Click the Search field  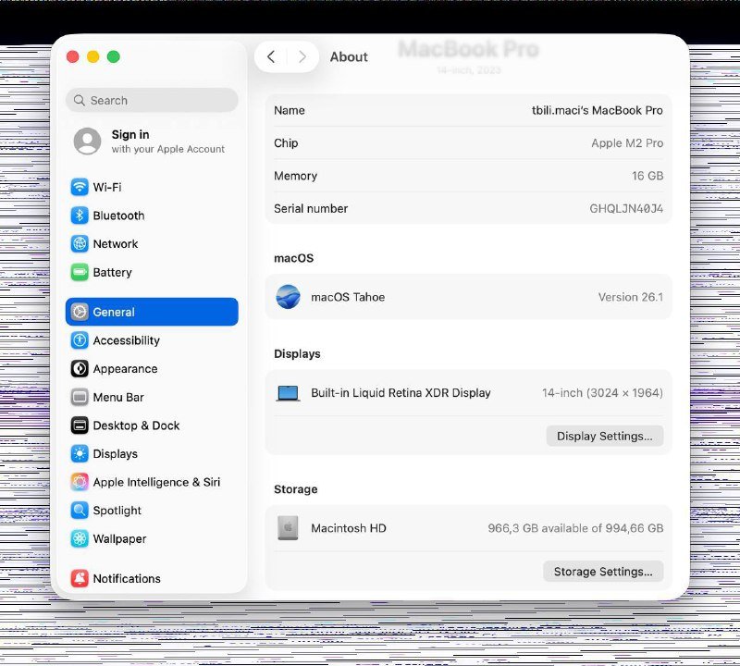pos(151,100)
